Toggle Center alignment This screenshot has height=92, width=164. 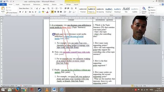pos(55,12)
